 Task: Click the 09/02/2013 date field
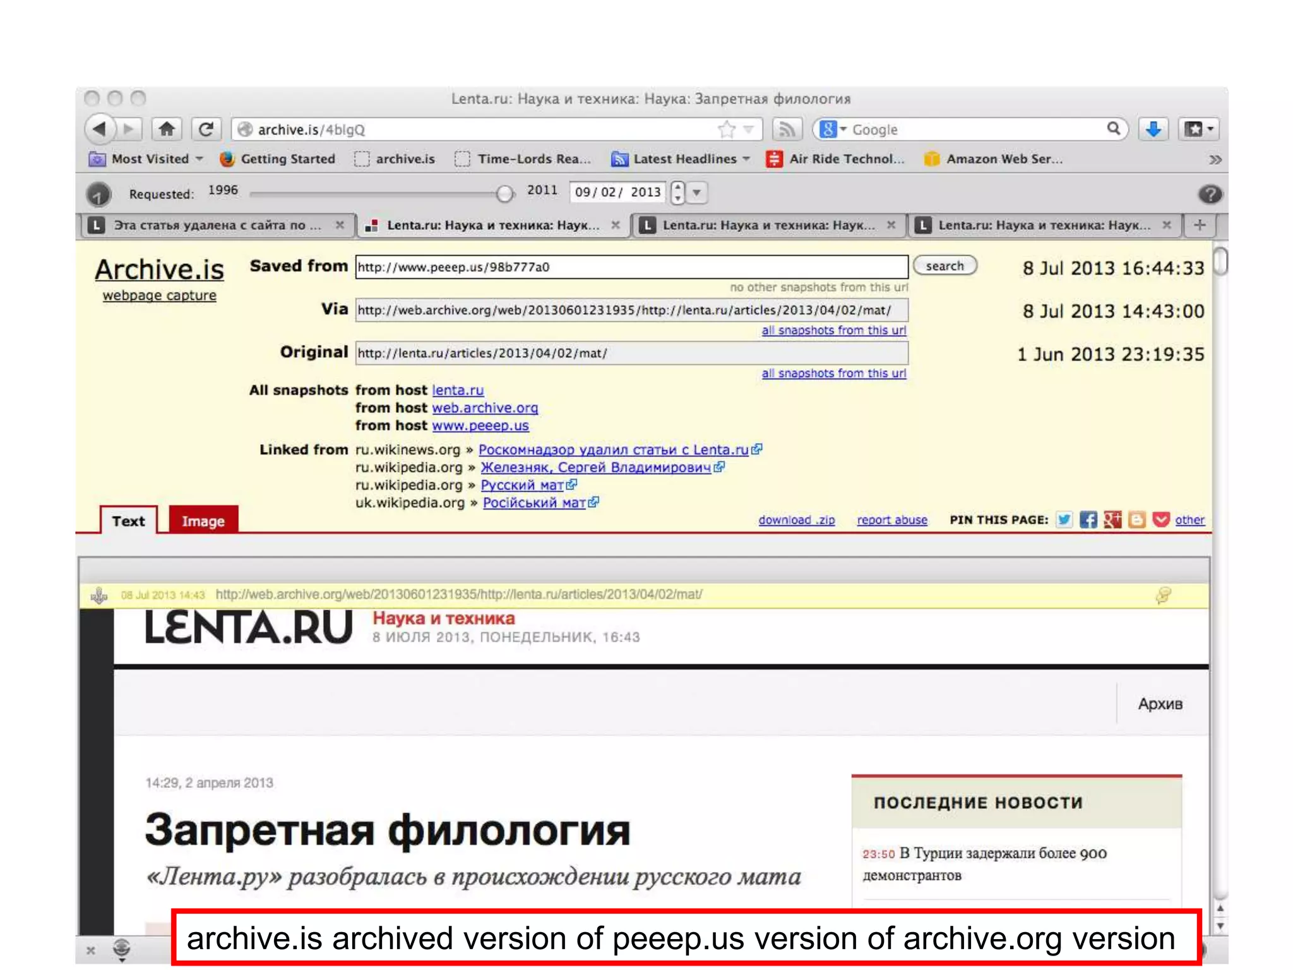(x=618, y=192)
